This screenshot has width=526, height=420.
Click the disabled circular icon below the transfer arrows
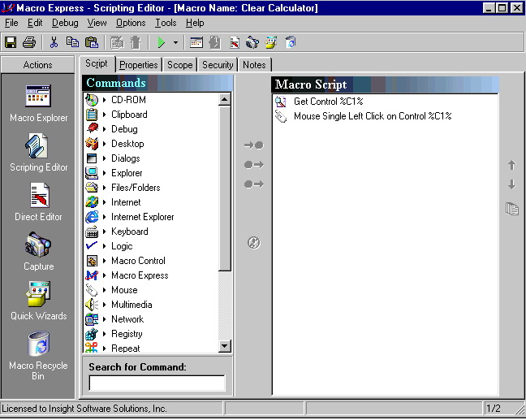tap(253, 242)
